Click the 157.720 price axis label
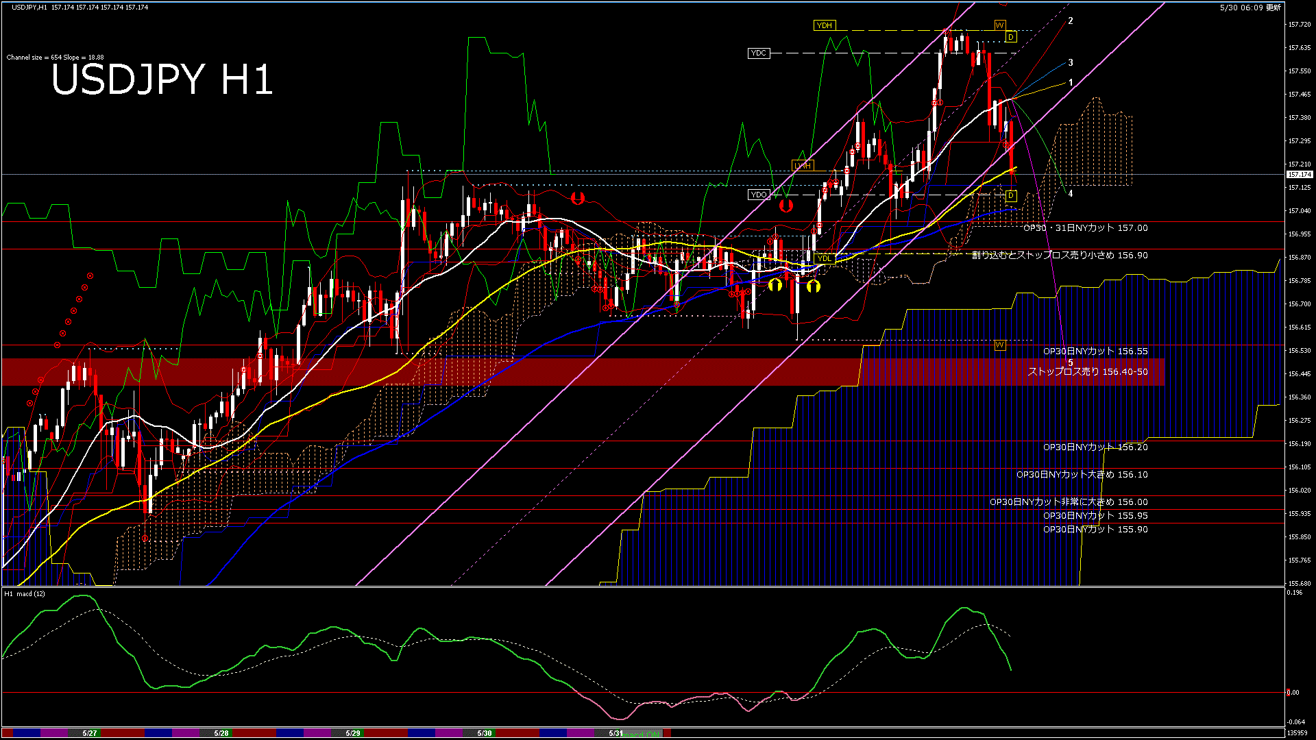The image size is (1316, 740). coord(1300,25)
